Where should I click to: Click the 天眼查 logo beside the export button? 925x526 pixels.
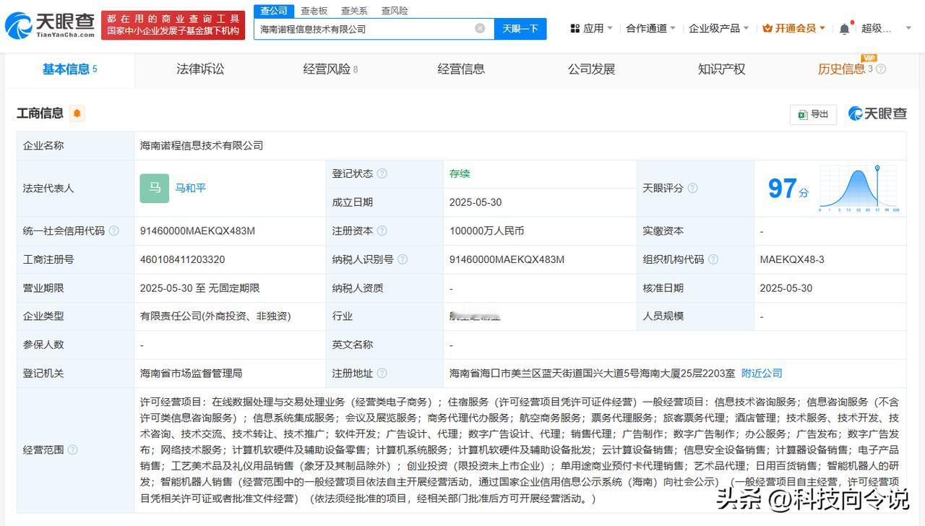877,113
